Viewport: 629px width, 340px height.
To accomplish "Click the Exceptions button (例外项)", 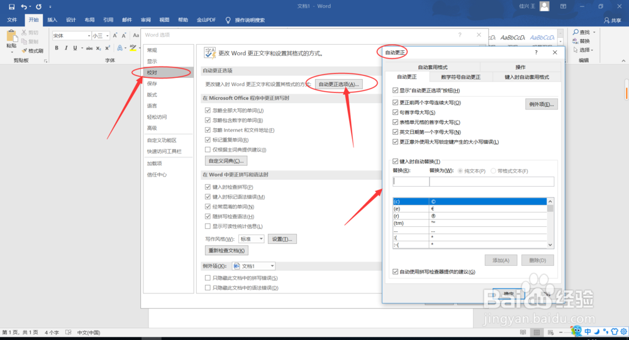I will click(x=541, y=104).
